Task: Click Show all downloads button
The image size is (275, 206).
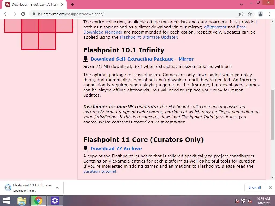Action: click(x=255, y=187)
